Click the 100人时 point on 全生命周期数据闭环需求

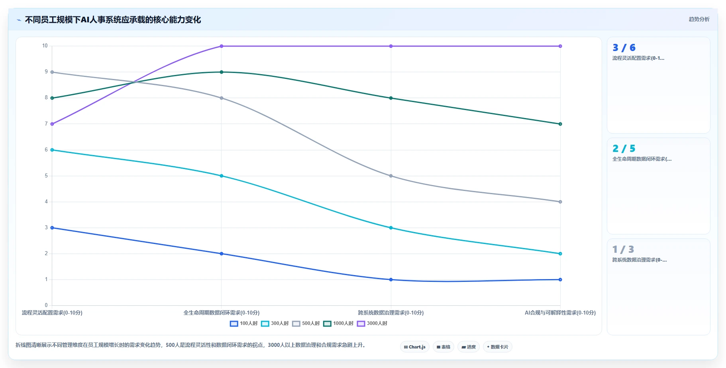[222, 254]
